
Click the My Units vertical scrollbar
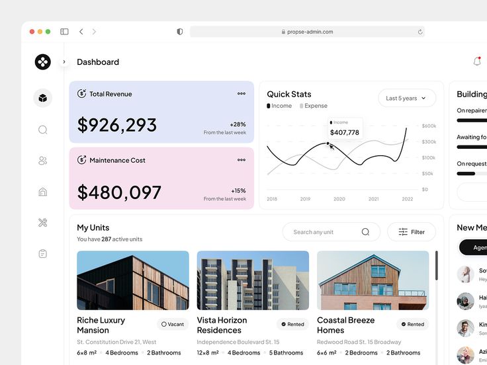[436, 265]
